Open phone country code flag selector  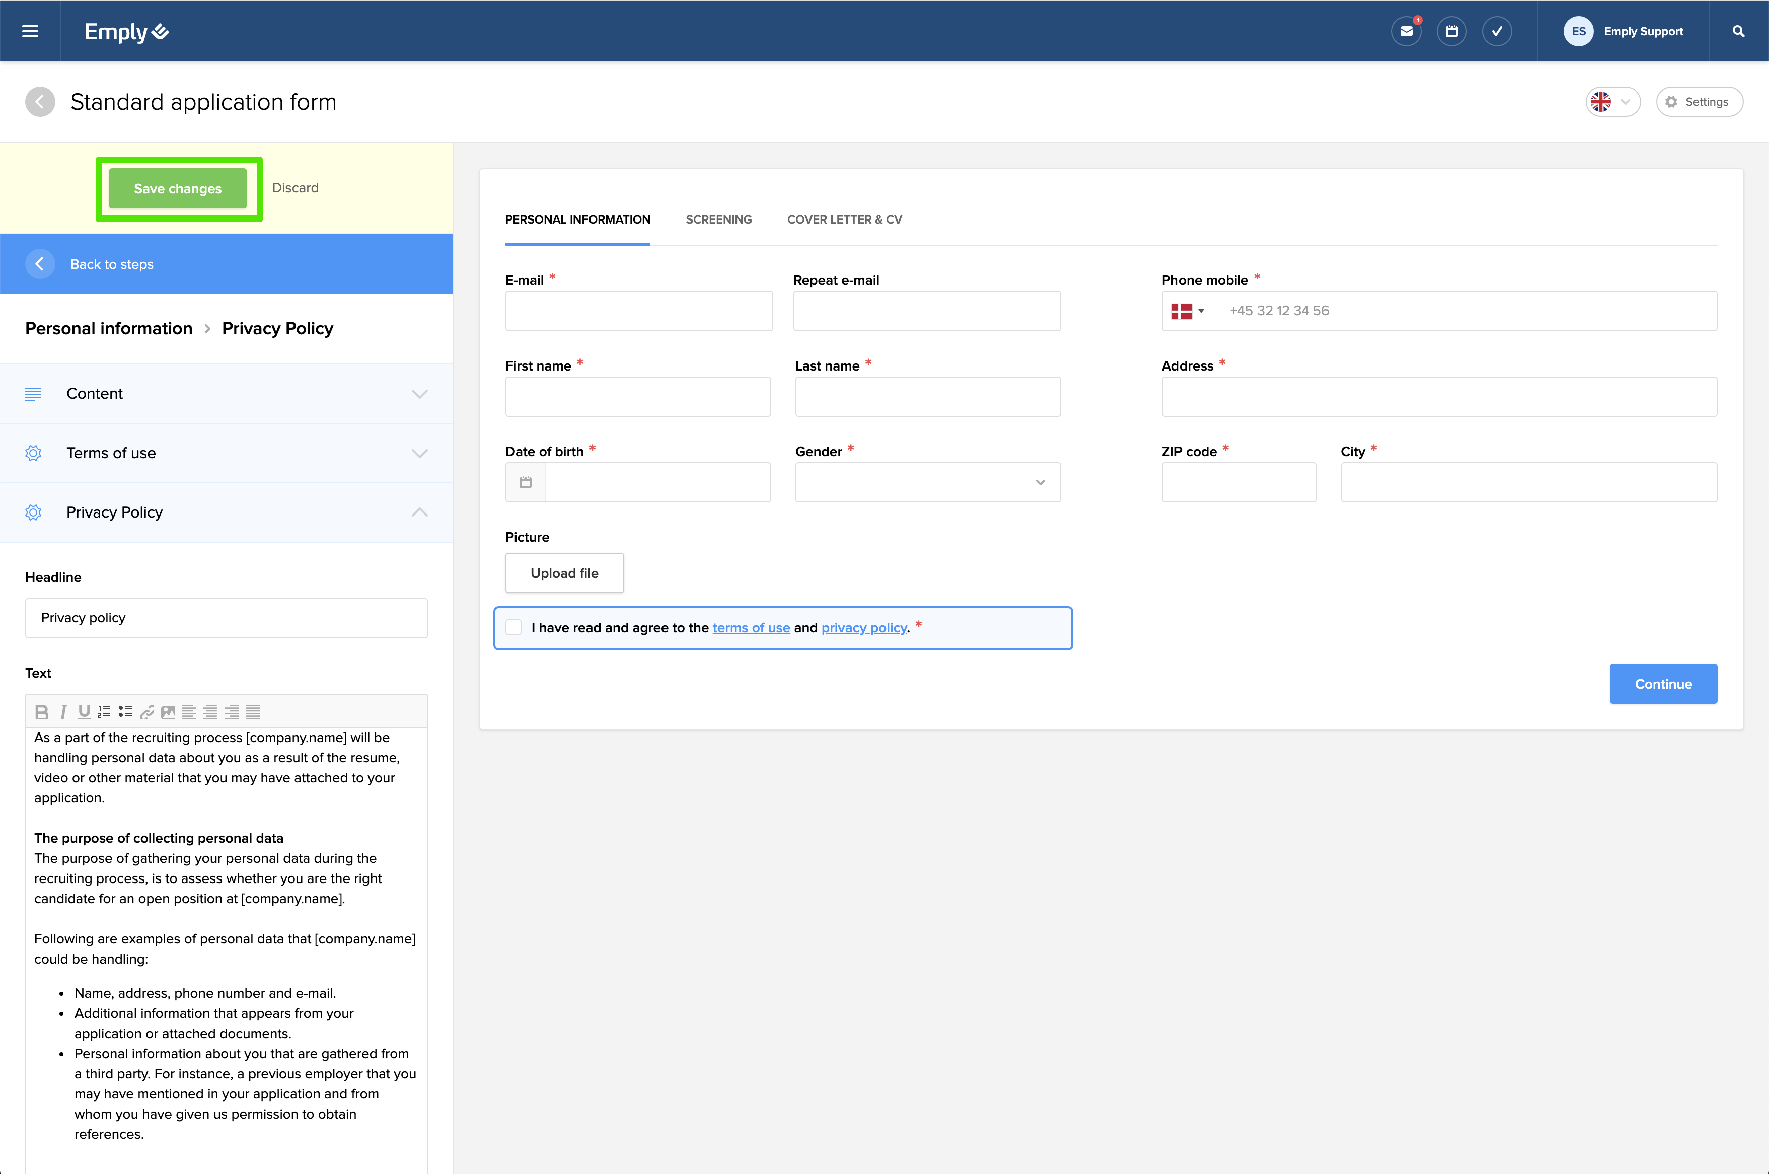pyautogui.click(x=1187, y=311)
